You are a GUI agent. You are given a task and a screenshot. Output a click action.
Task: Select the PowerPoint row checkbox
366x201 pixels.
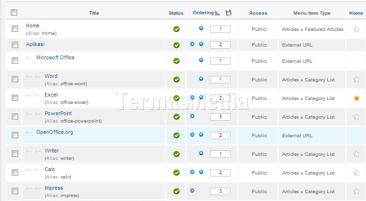pos(15,116)
